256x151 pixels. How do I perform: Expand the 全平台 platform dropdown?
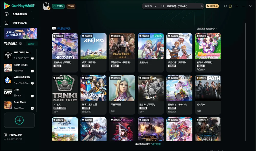pos(150,6)
